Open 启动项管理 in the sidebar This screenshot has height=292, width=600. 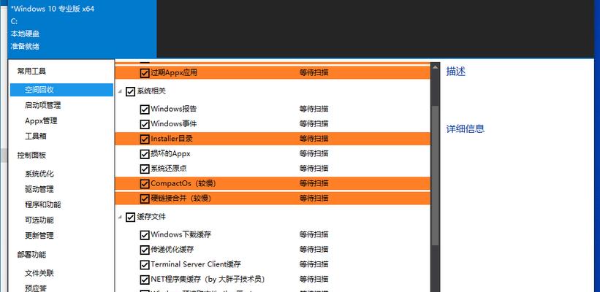click(x=43, y=105)
